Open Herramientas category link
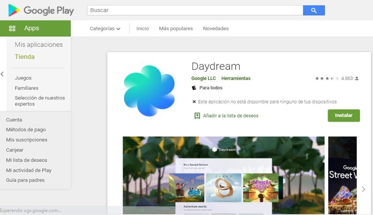Screen dimensions: 373x215 pos(236,79)
